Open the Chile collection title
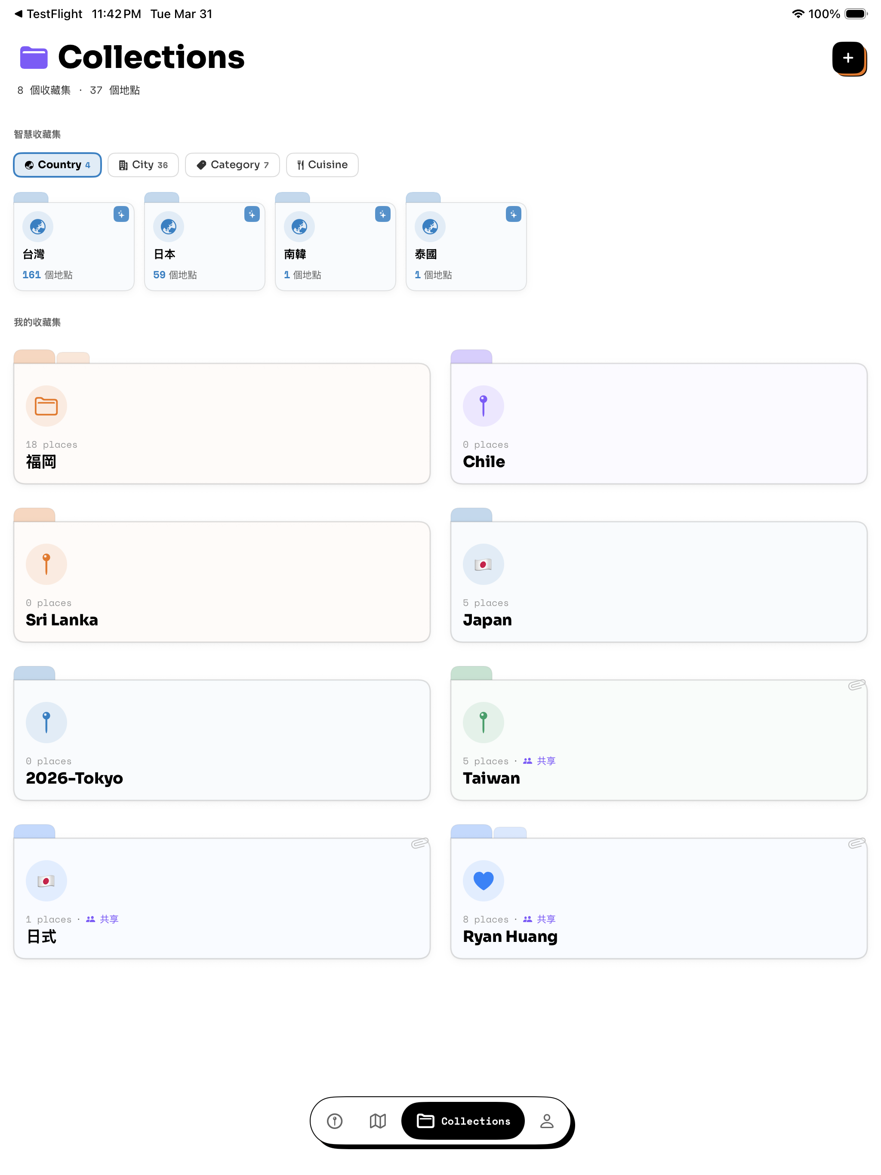This screenshot has height=1175, width=881. pos(484,461)
